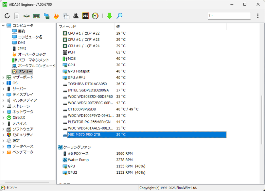This screenshot has height=191, width=265.
Task: Select the WDC WD30EZRX-00D8PB0 row
Action: point(144,97)
